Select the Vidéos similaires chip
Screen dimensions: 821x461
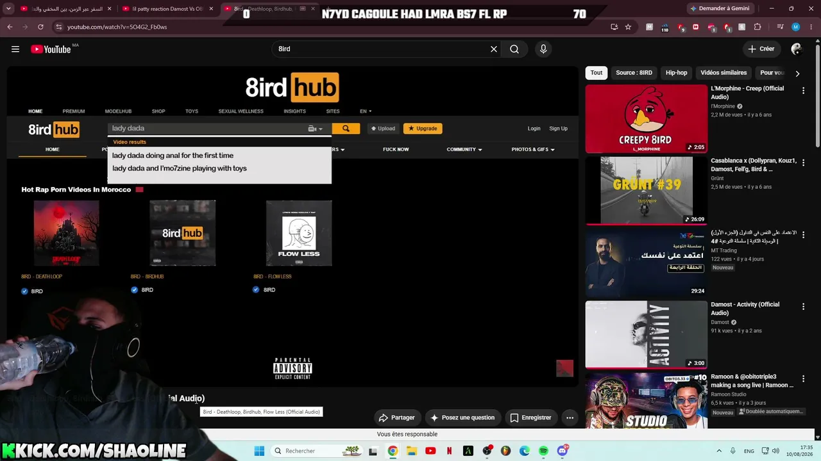coord(724,73)
